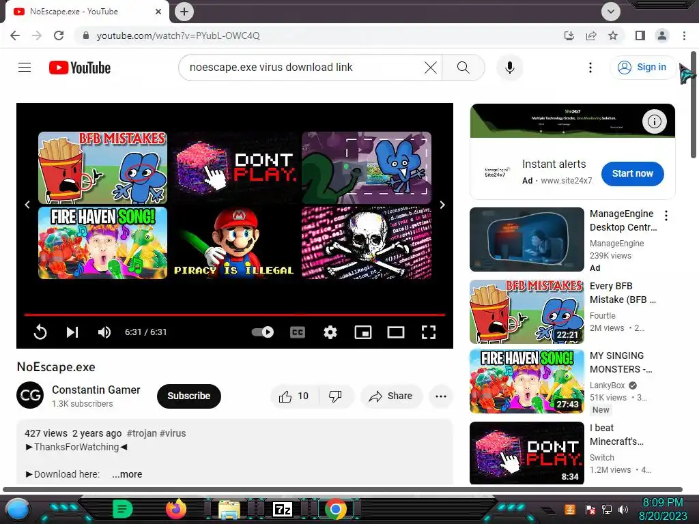The image size is (699, 524).
Task: Click the system tray volume icon
Action: coord(623,509)
